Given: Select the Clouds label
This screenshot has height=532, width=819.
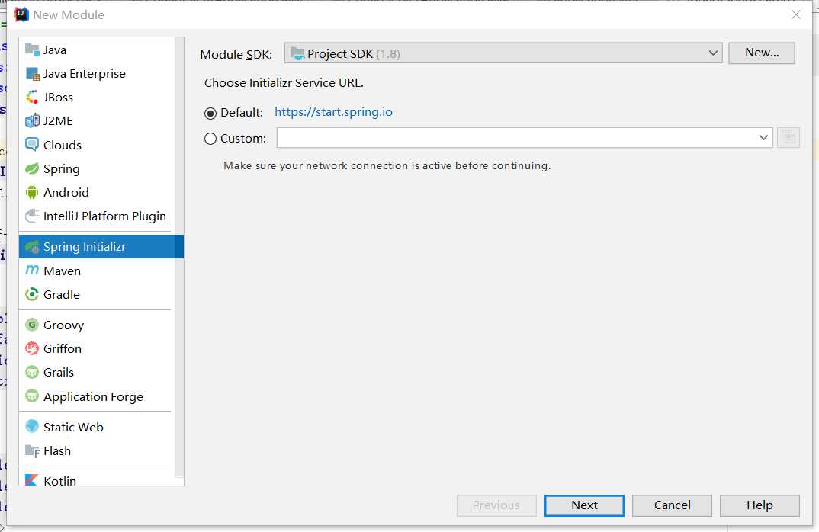Looking at the screenshot, I should (63, 145).
